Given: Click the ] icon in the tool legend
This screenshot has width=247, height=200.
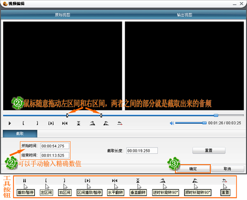Looking at the screenshot, I should click(x=64, y=181).
